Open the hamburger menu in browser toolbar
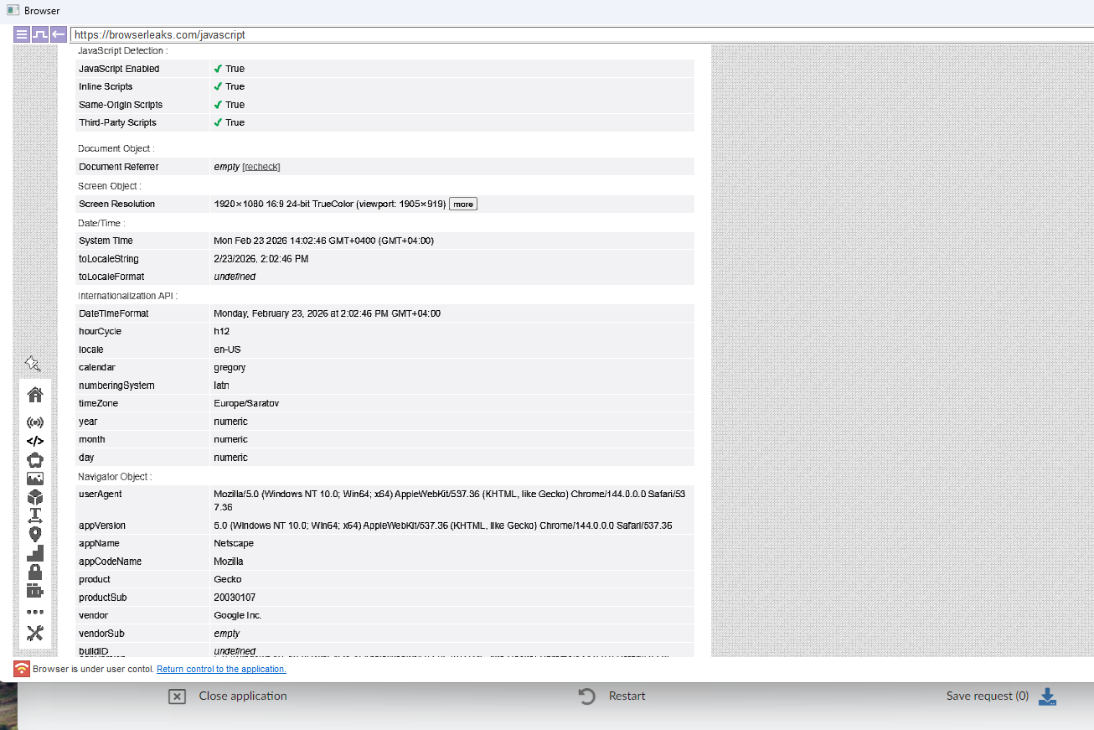 22,34
